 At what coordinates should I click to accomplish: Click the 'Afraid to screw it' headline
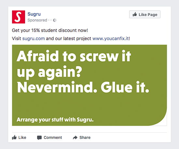click(74, 56)
